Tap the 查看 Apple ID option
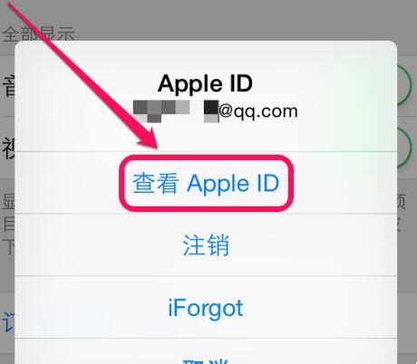 [206, 184]
